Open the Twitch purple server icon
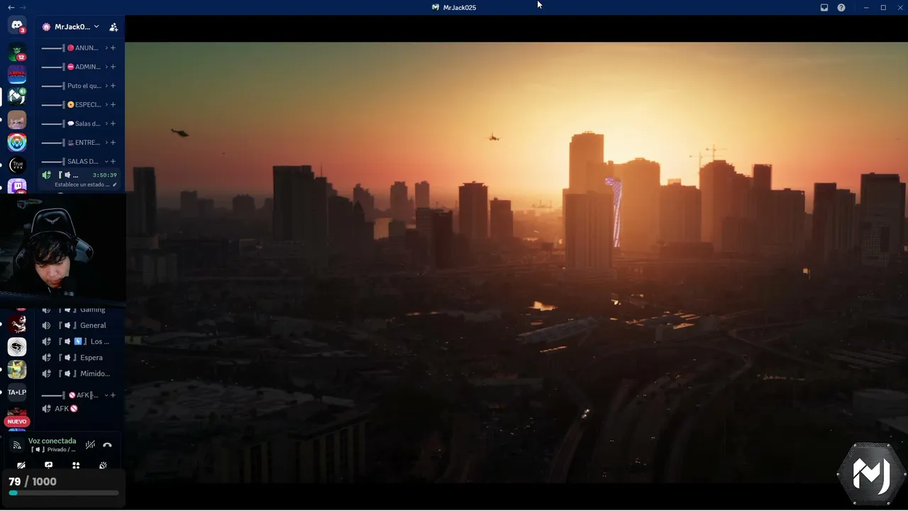 point(17,186)
